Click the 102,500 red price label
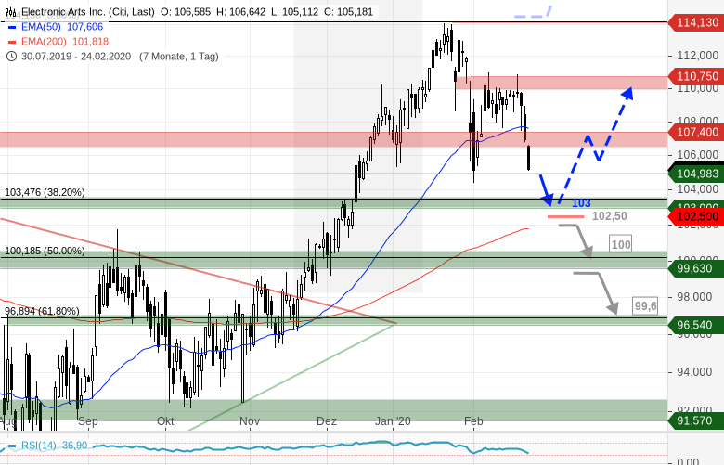This screenshot has width=724, height=465. (695, 216)
